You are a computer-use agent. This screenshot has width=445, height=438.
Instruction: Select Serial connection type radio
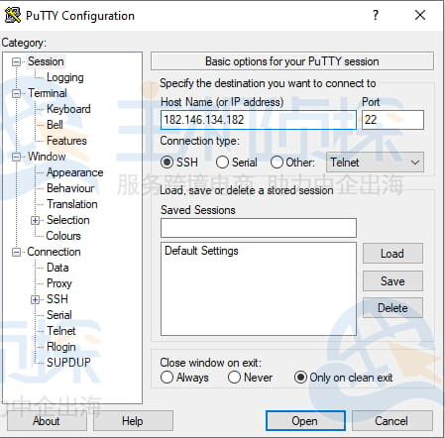pos(222,163)
